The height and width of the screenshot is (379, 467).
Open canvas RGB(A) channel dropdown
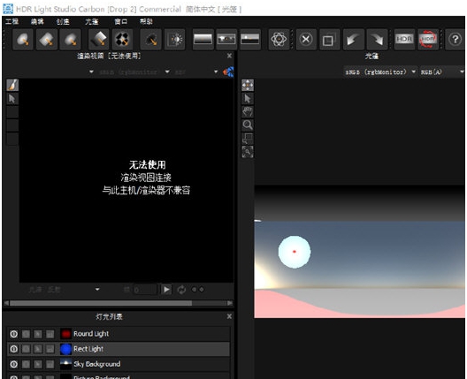click(441, 72)
